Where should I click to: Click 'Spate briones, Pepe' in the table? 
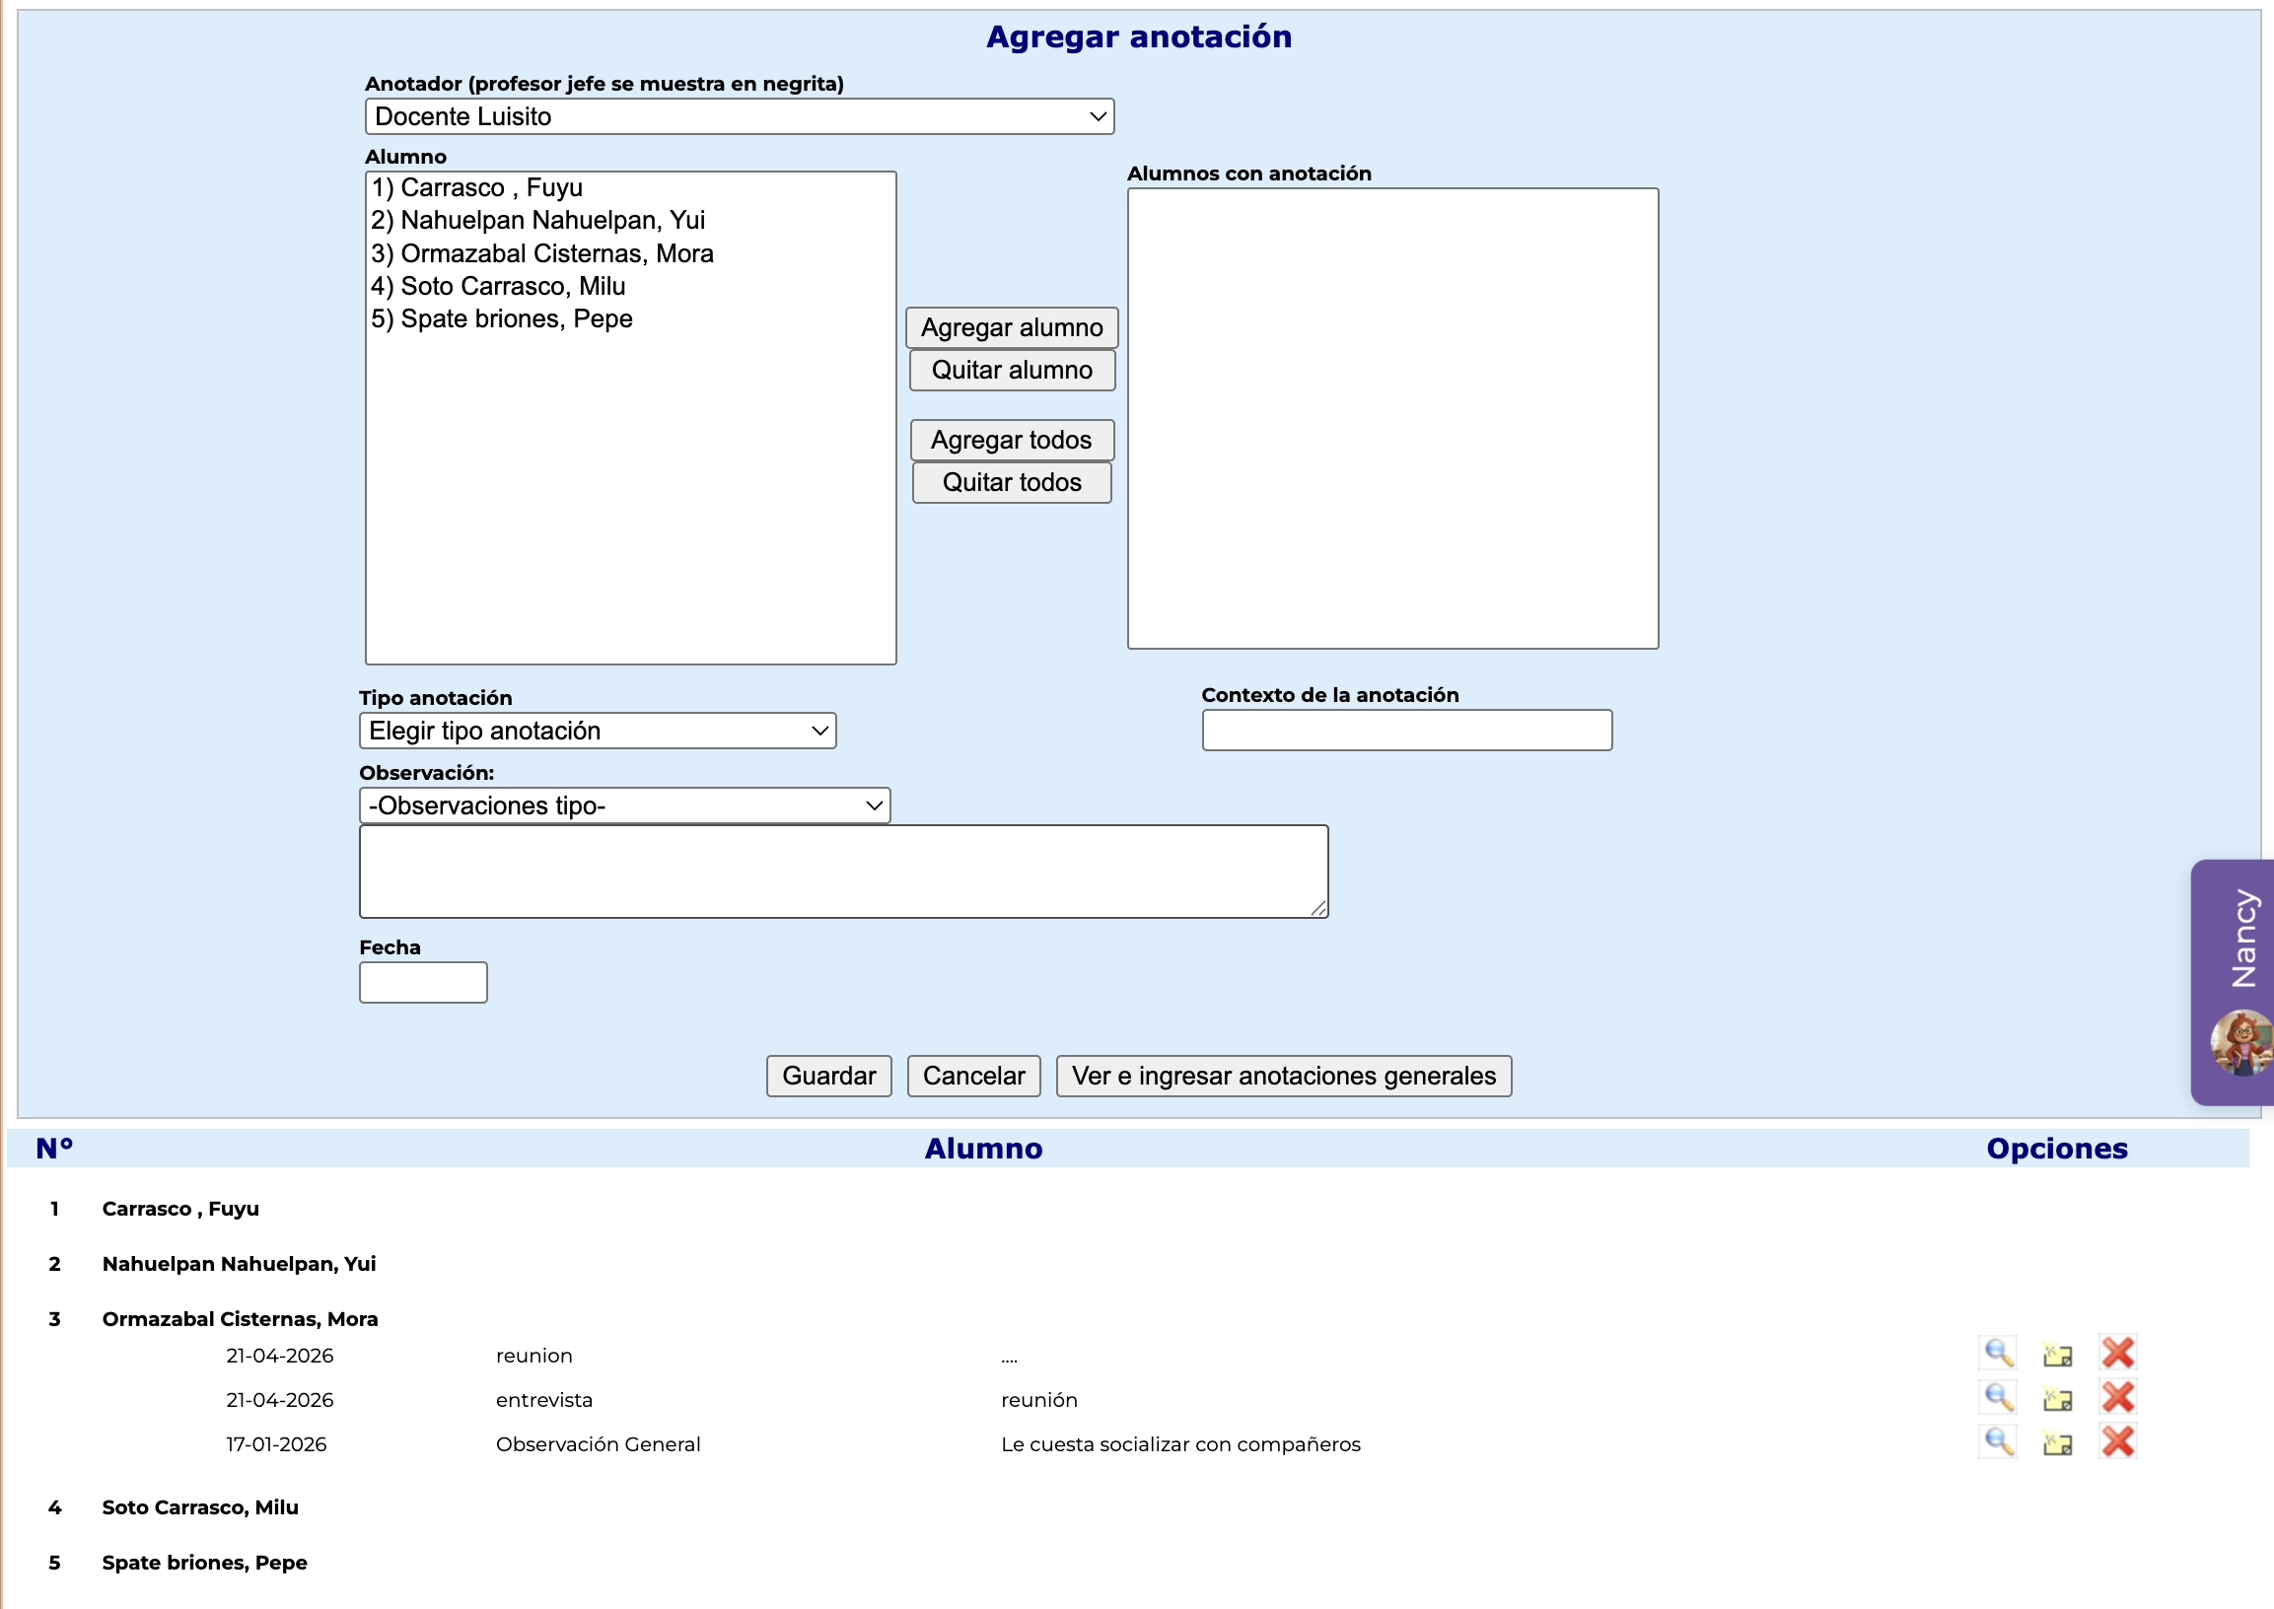point(204,1565)
